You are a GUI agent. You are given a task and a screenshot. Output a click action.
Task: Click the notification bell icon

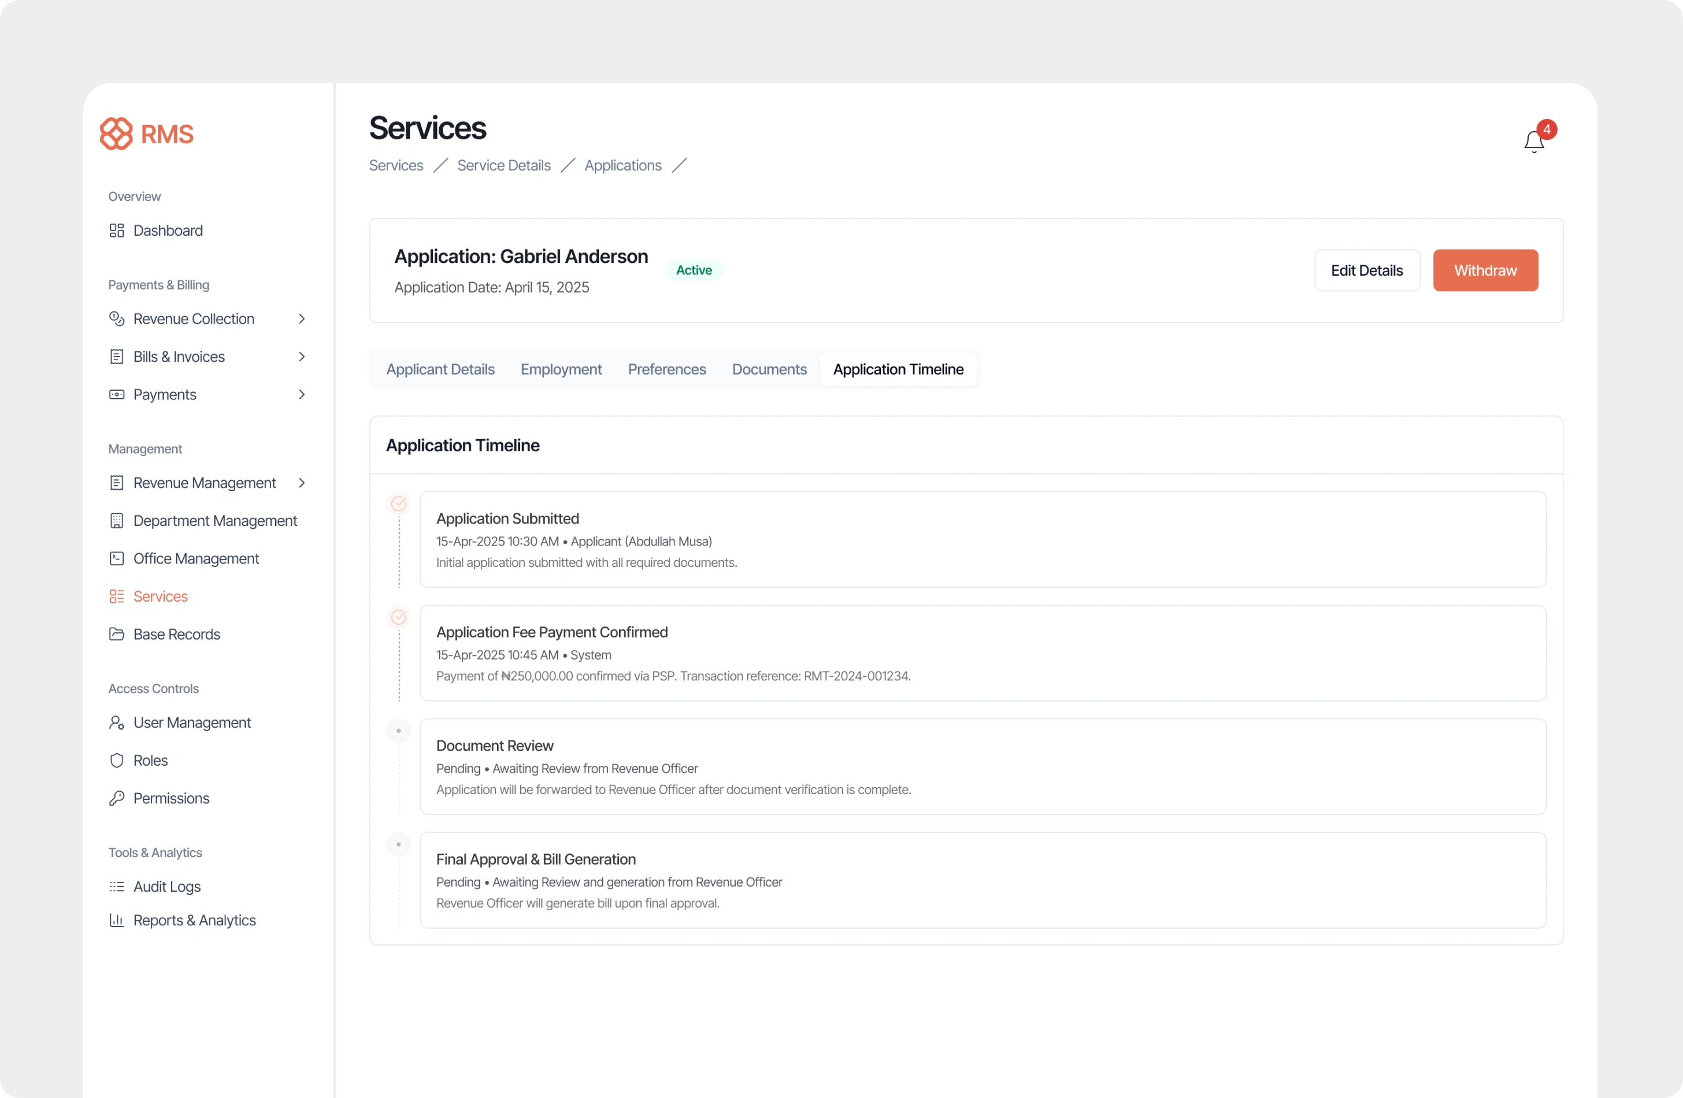pyautogui.click(x=1533, y=142)
